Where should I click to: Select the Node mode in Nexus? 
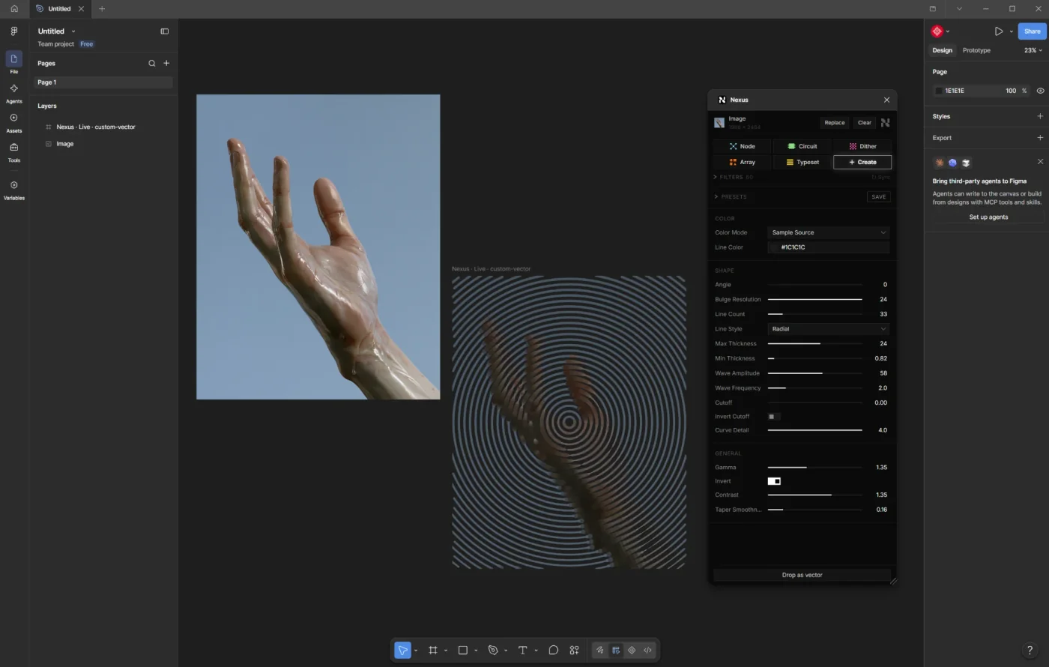coord(742,146)
